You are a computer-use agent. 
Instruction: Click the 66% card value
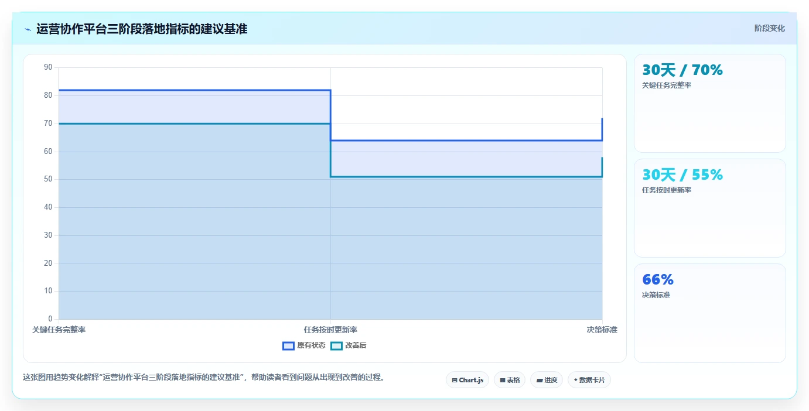[658, 280]
